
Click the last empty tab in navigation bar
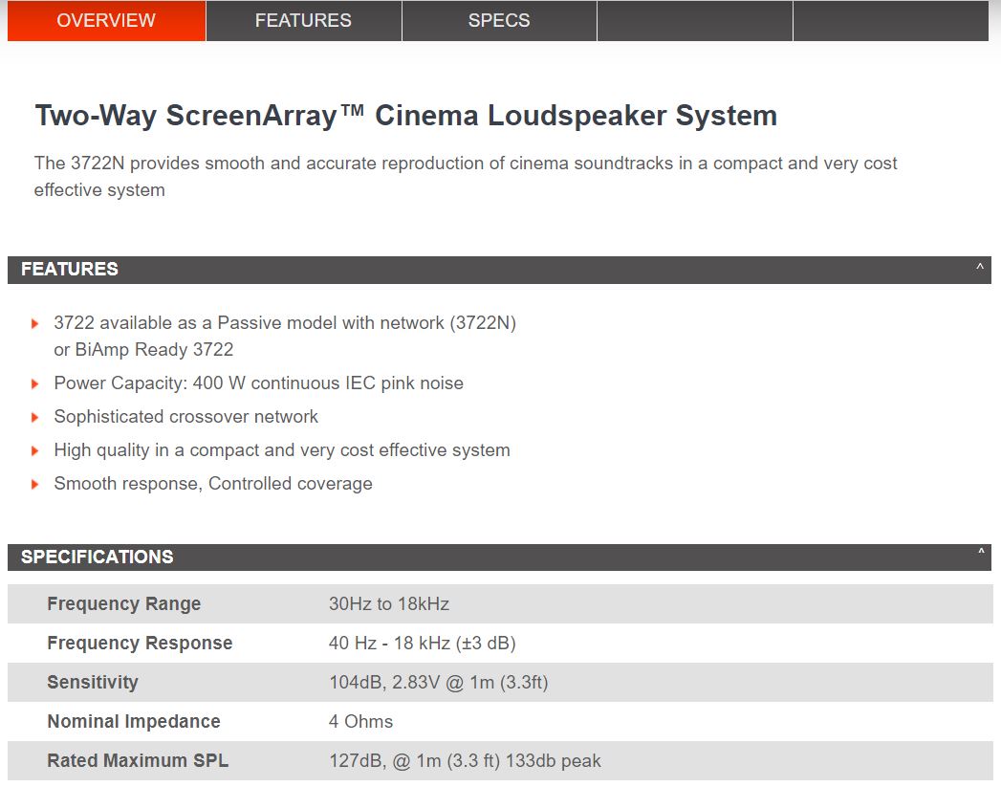890,21
